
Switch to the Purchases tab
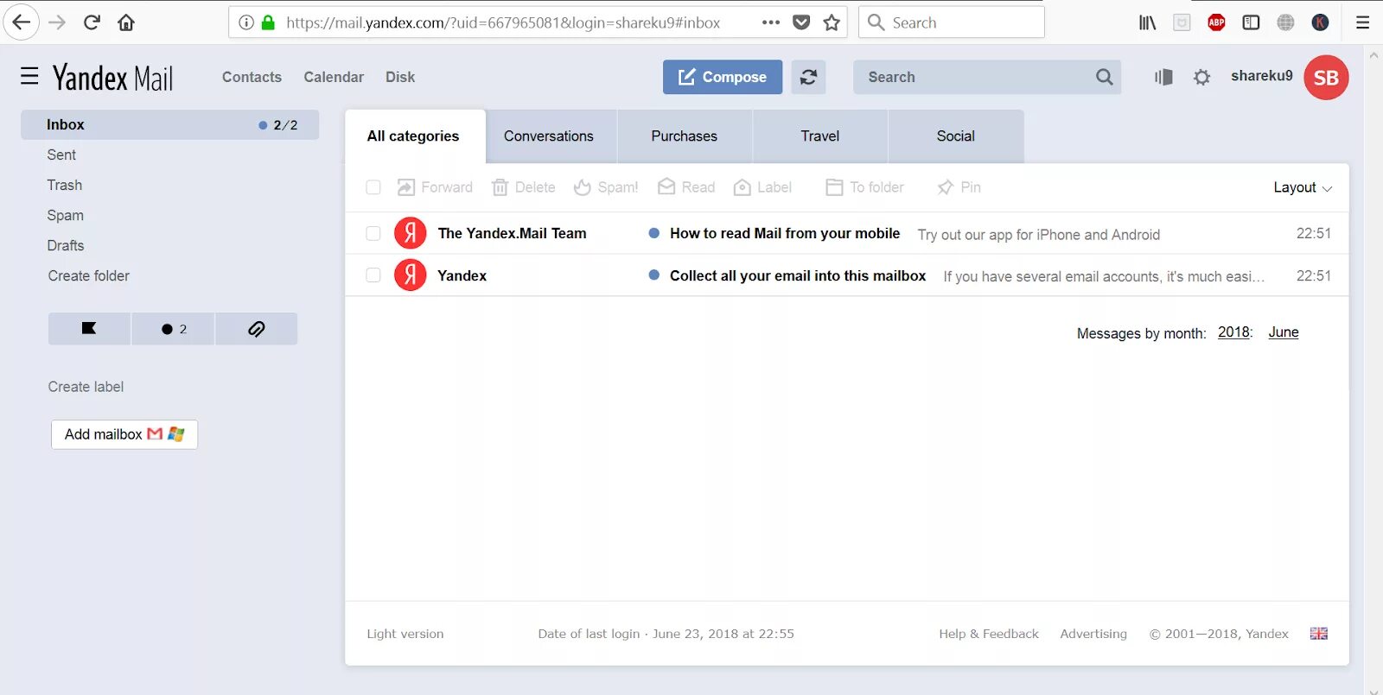pos(684,136)
